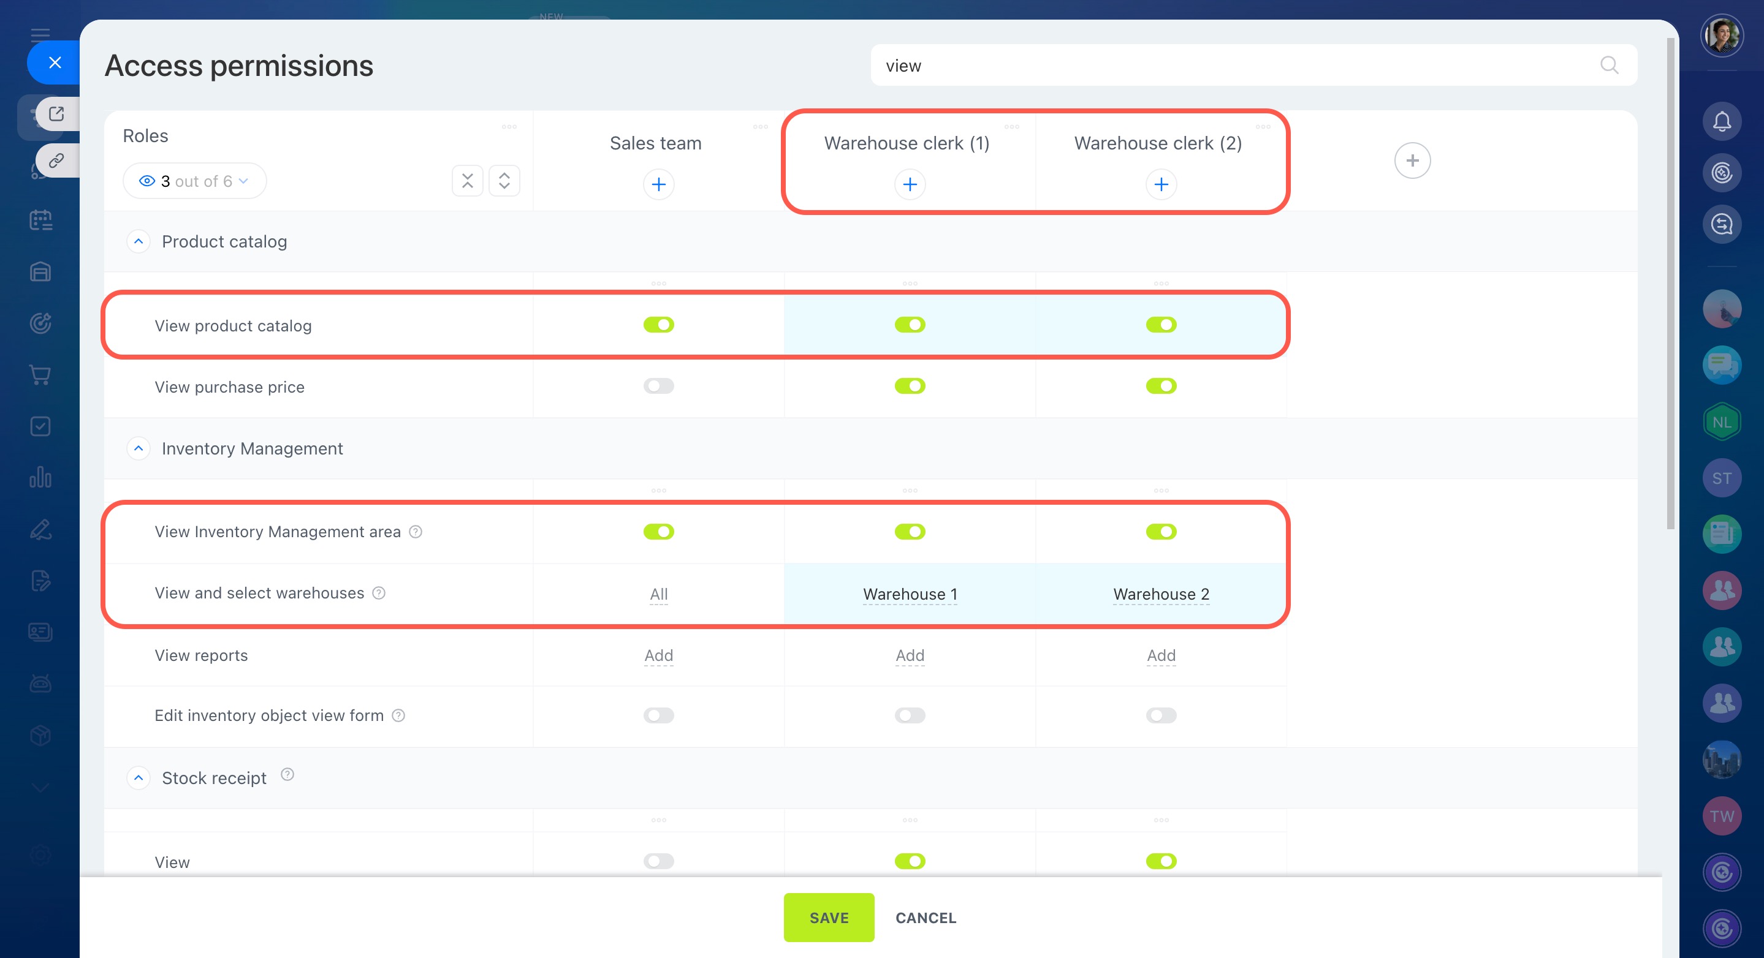Screen dimensions: 1764x958
Task: Click help icon next to Stock receipt
Action: click(287, 774)
